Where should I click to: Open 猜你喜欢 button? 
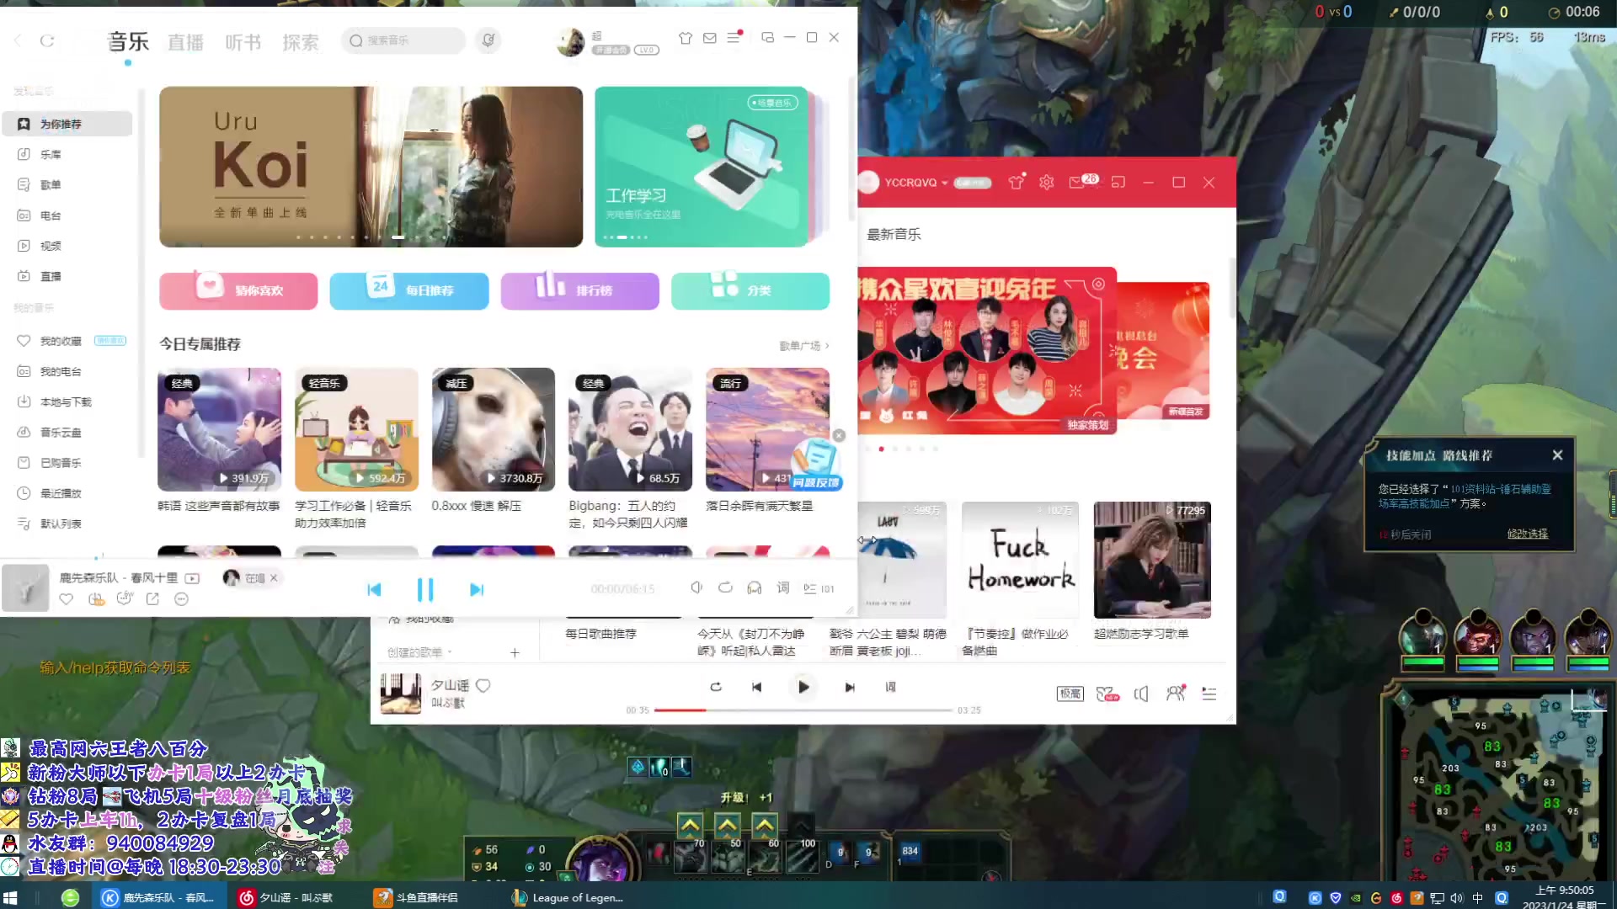click(x=238, y=290)
